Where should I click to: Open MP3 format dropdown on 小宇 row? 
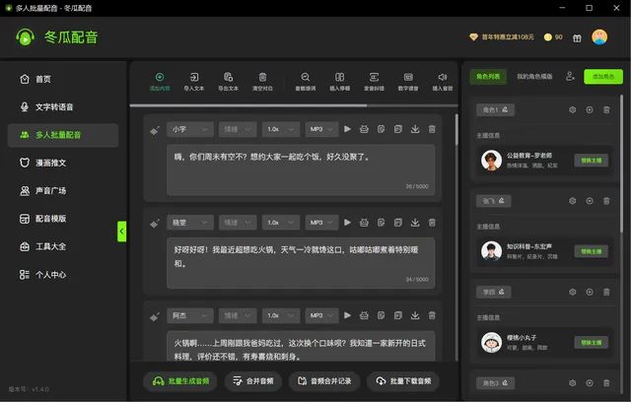(x=321, y=129)
